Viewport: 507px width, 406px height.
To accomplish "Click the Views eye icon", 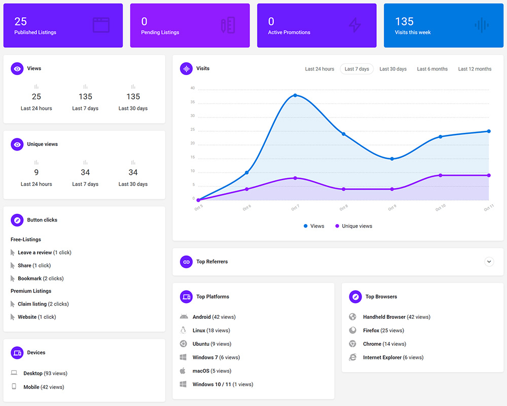I will pyautogui.click(x=17, y=68).
